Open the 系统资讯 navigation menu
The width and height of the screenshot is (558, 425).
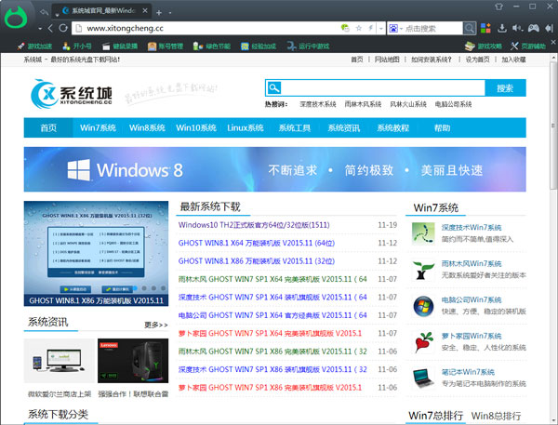pos(344,127)
